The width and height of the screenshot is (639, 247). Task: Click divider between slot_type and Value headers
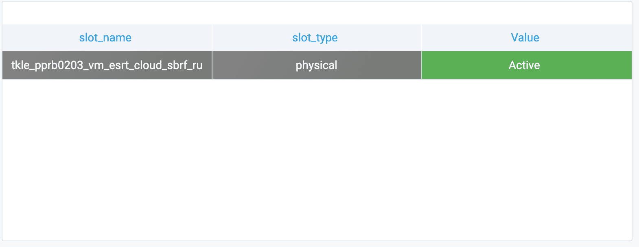[x=421, y=38]
